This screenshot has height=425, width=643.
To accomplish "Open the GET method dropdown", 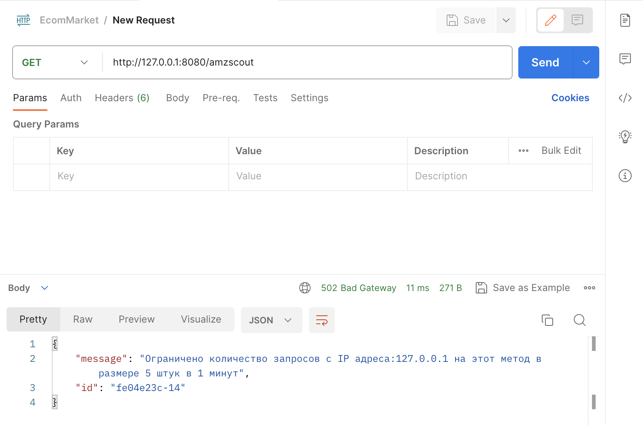I will (x=55, y=62).
